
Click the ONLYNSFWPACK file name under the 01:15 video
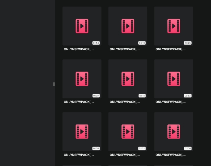pos(125,102)
